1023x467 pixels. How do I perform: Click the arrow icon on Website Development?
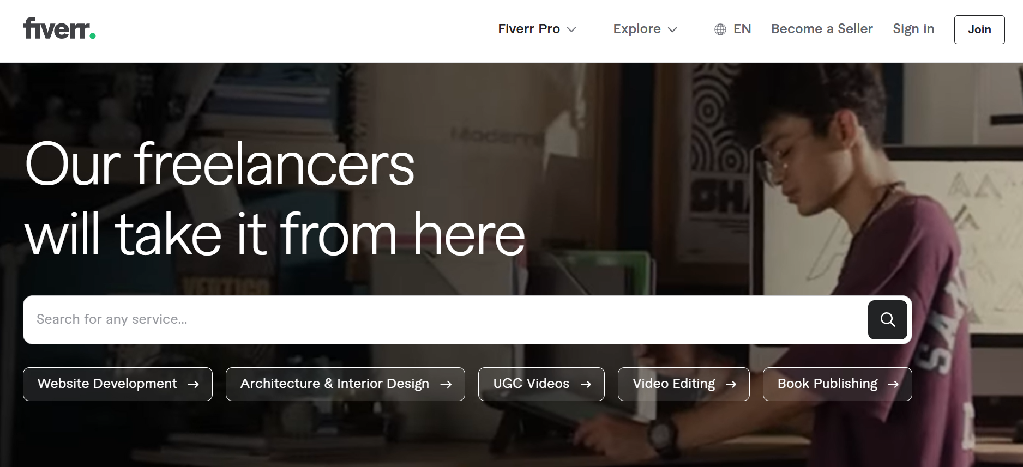point(193,384)
